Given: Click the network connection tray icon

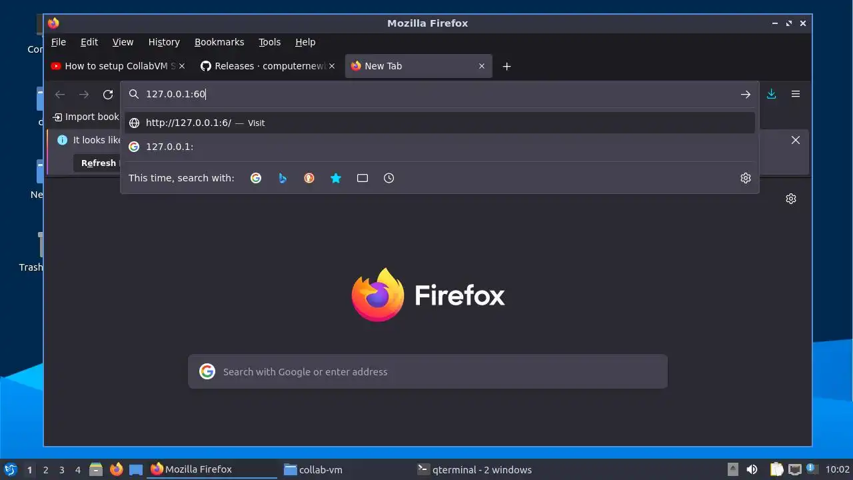Looking at the screenshot, I should 794,469.
